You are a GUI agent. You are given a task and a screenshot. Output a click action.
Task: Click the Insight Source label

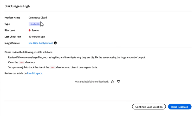tap(12, 43)
